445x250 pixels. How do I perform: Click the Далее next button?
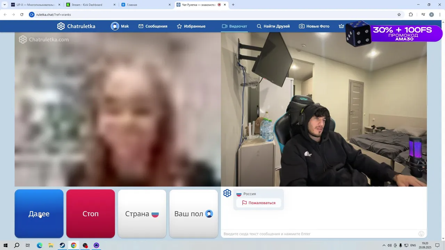click(x=39, y=214)
